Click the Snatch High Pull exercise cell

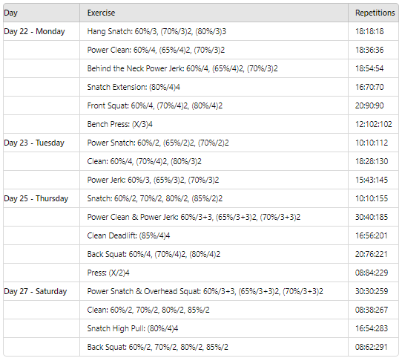pos(214,328)
